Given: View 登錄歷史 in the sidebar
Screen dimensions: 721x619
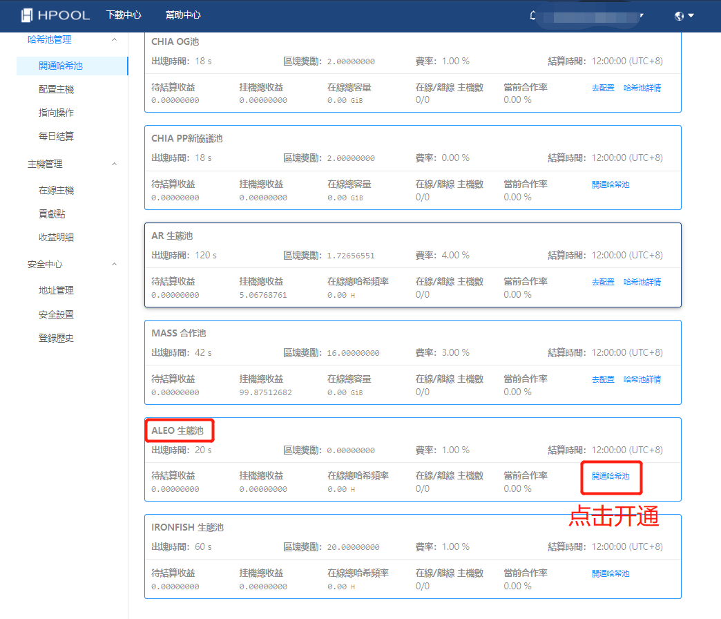Looking at the screenshot, I should 56,339.
